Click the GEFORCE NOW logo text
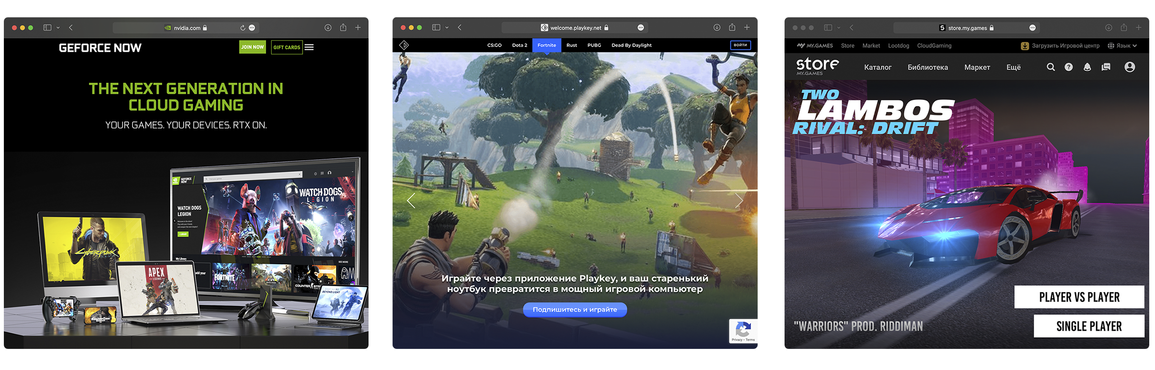 click(x=100, y=48)
